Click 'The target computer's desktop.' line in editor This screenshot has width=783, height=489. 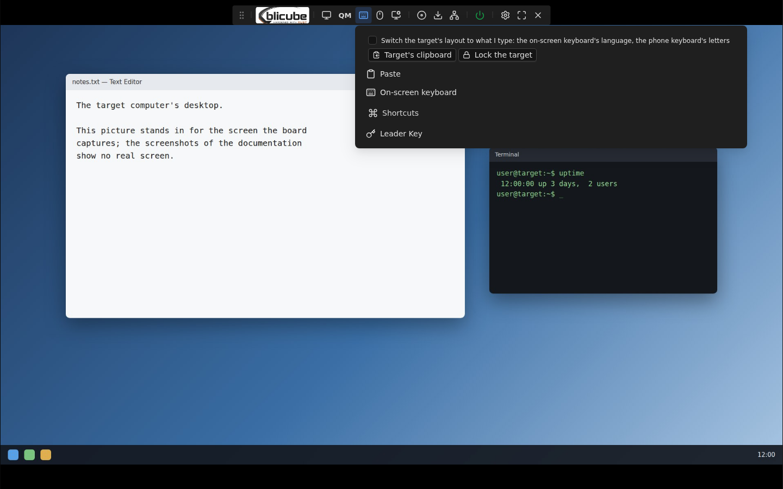click(x=150, y=105)
